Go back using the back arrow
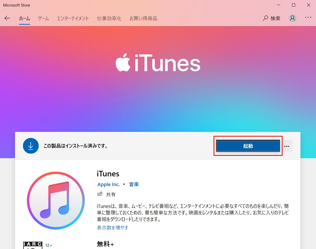The height and width of the screenshot is (249, 316). click(x=7, y=18)
